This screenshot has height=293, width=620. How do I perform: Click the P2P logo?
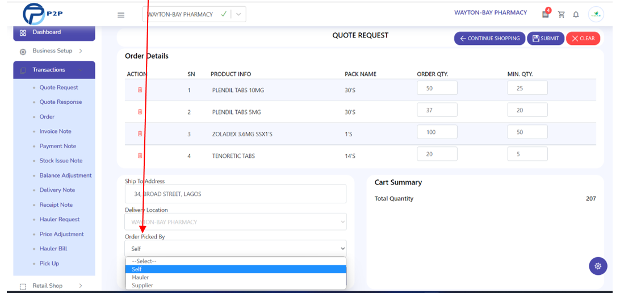pyautogui.click(x=43, y=14)
